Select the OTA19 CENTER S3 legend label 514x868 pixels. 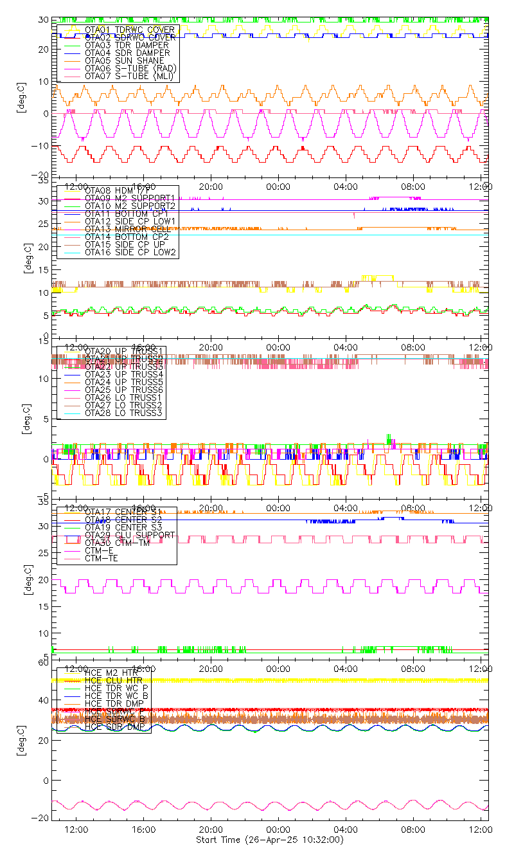[x=123, y=527]
